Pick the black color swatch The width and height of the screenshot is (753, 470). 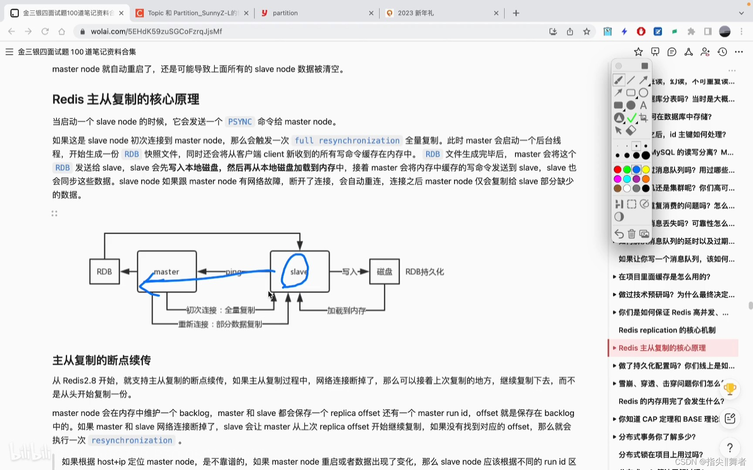coord(646,188)
